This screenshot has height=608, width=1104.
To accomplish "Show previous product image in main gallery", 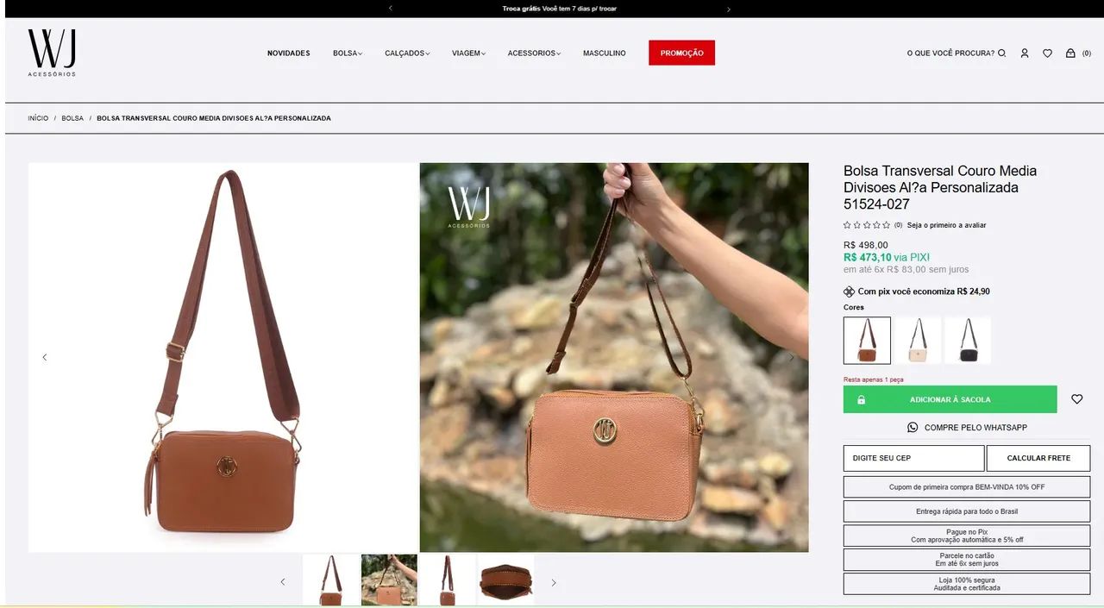I will click(45, 357).
